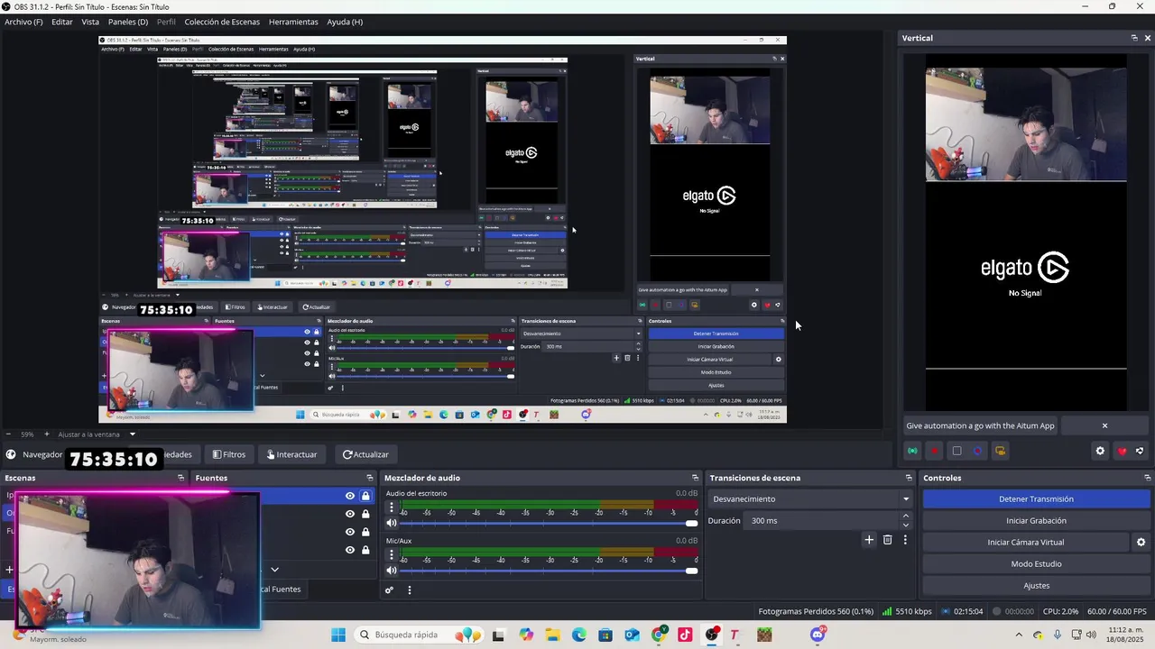The image size is (1155, 649).
Task: Open Colección de Escenas menu
Action: pyautogui.click(x=222, y=22)
